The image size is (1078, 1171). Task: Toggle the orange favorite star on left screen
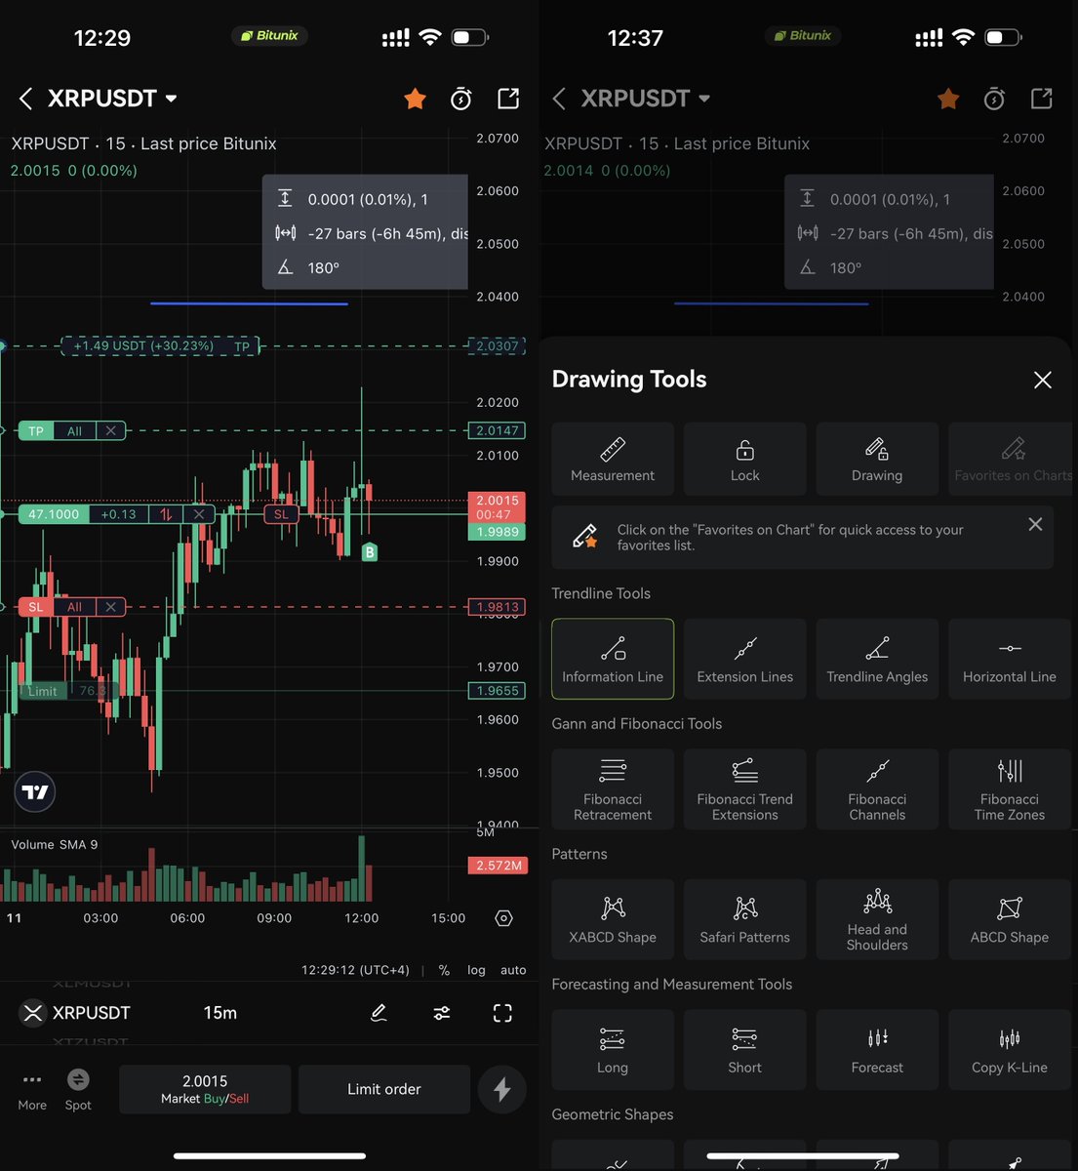click(x=416, y=99)
